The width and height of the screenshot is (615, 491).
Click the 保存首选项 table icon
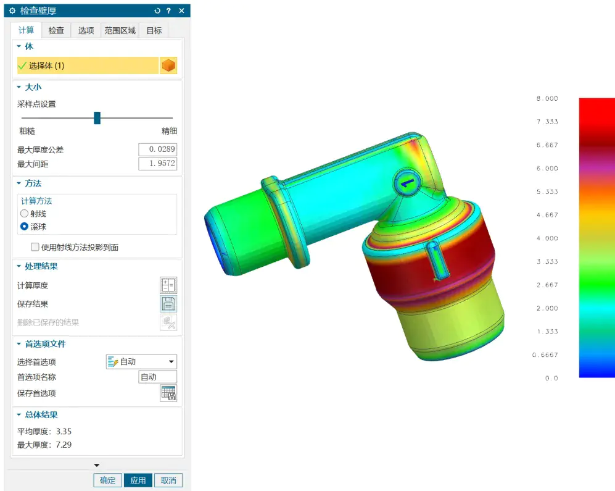pos(168,393)
